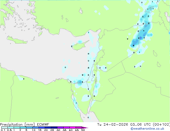Click the legend value '30'
The image size is (170, 131).
tap(58, 130)
